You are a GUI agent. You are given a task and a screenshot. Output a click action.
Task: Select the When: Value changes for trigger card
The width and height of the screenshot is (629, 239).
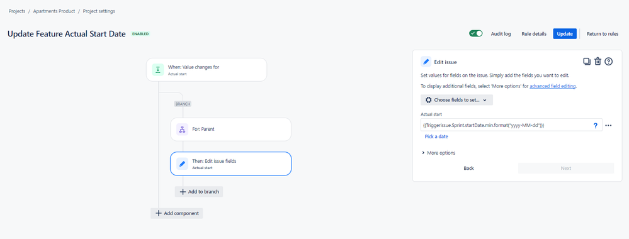(207, 70)
